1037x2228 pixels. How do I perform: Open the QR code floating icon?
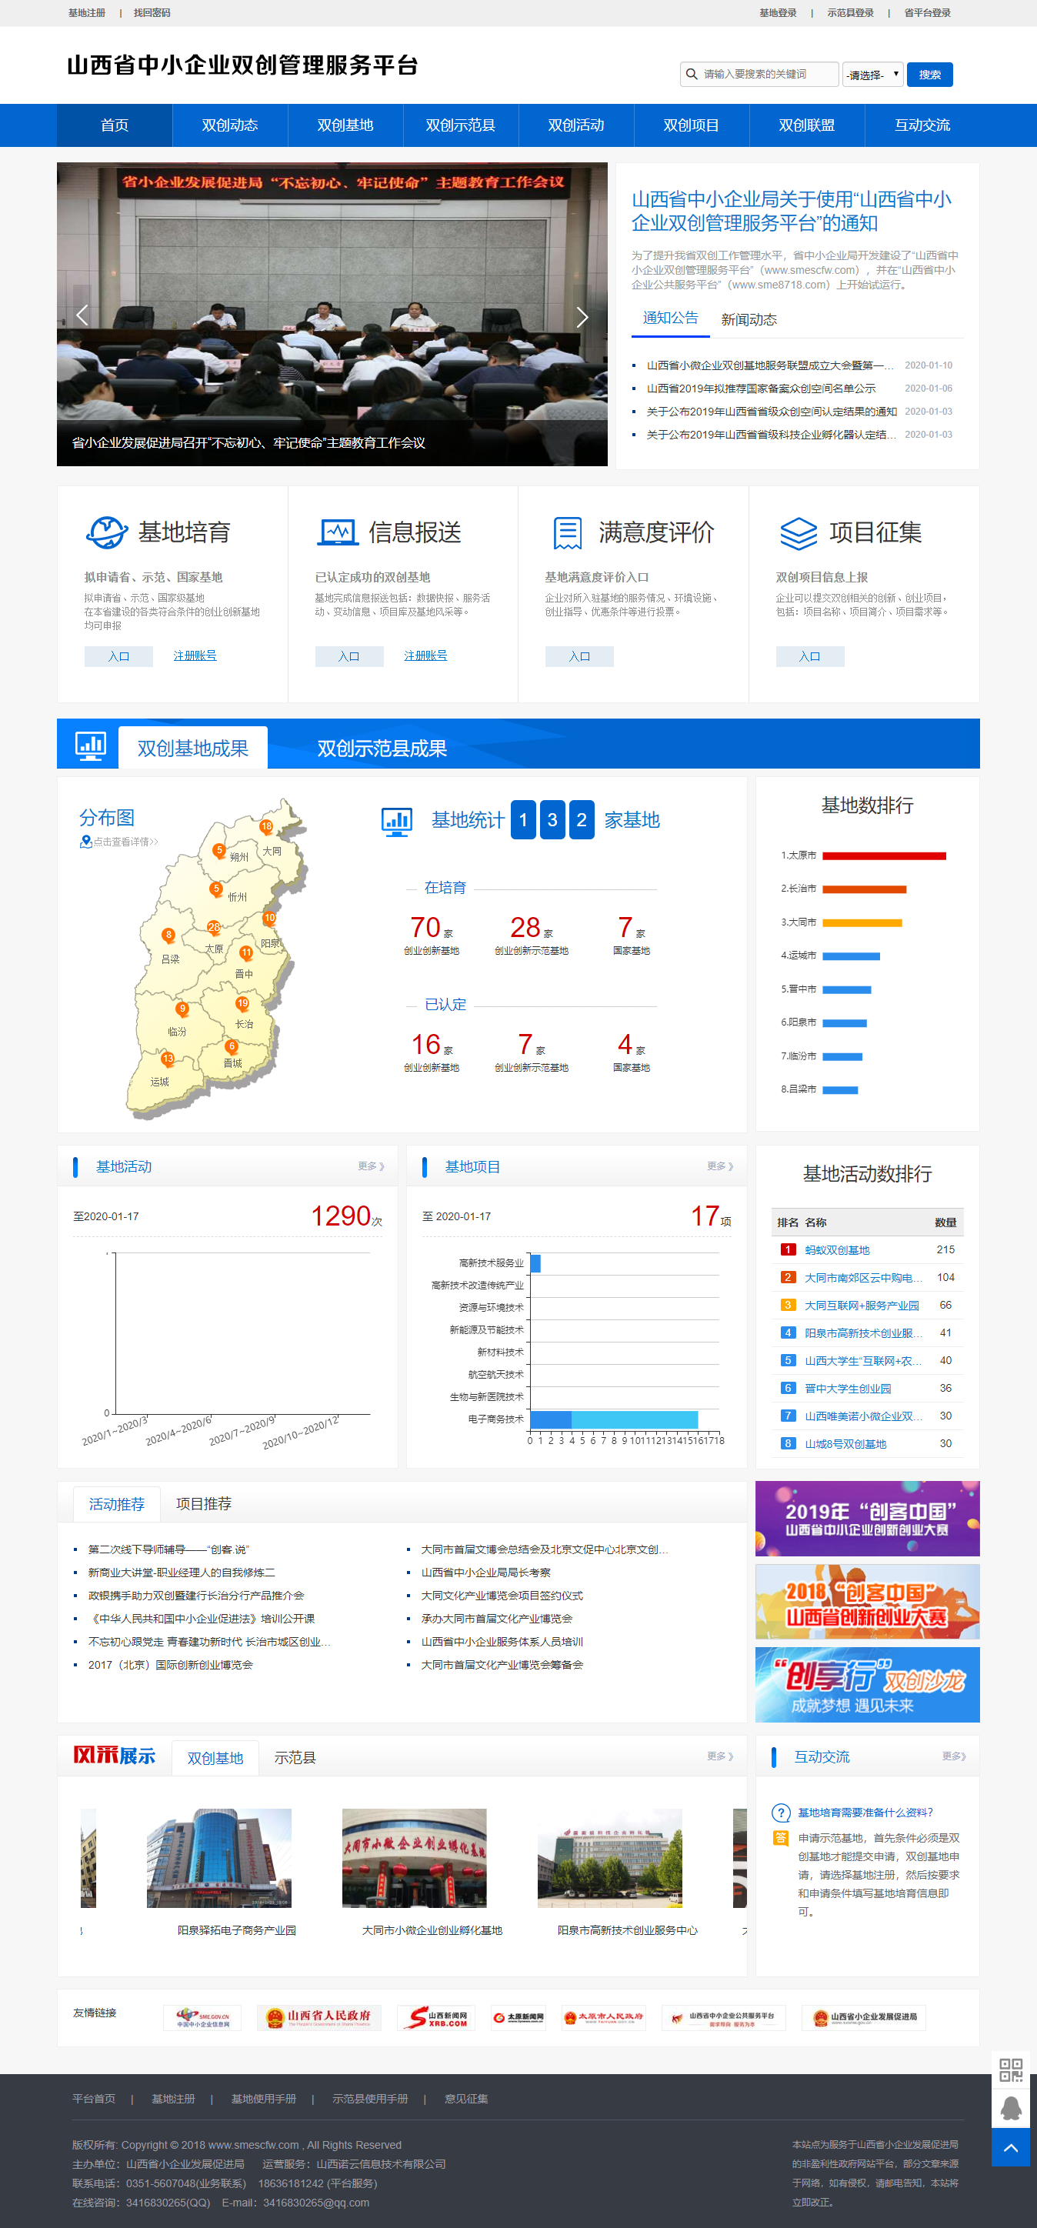click(x=1010, y=2070)
